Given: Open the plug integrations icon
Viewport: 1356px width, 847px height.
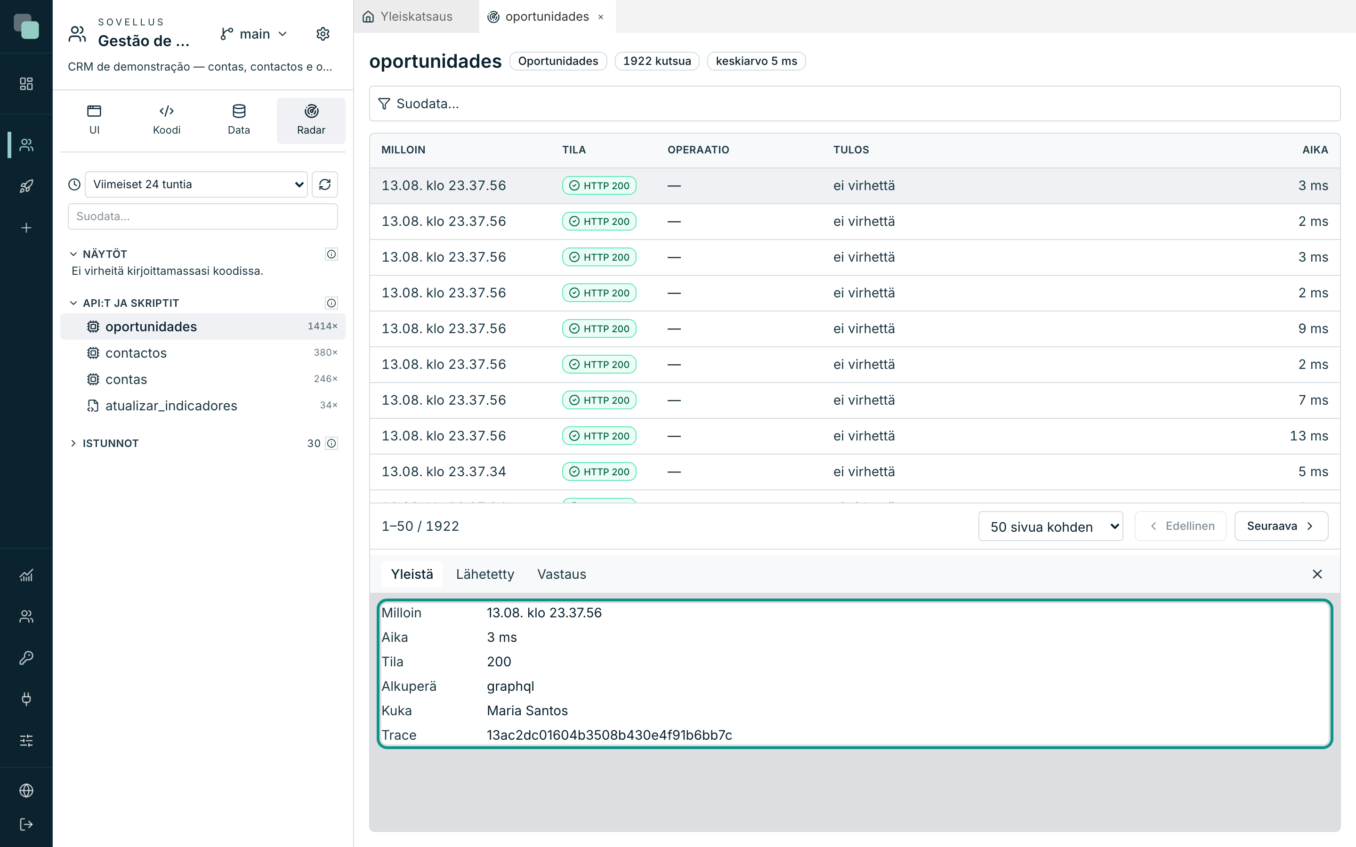Looking at the screenshot, I should pos(26,699).
